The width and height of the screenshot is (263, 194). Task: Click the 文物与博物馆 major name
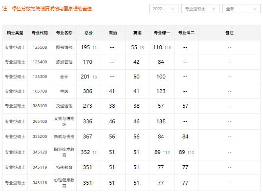pyautogui.click(x=64, y=121)
